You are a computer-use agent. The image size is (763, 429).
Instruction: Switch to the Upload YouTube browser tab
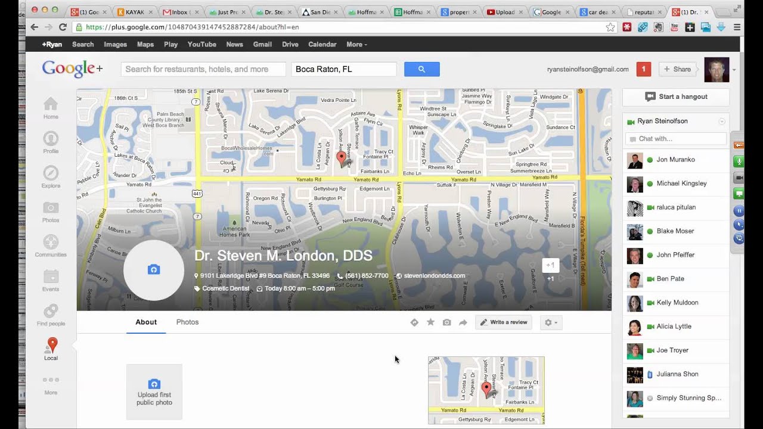pyautogui.click(x=505, y=12)
